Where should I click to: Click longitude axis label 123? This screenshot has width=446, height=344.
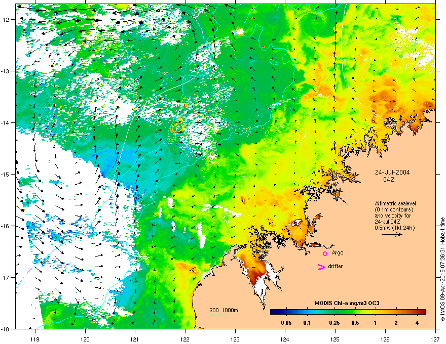[x=235, y=339]
